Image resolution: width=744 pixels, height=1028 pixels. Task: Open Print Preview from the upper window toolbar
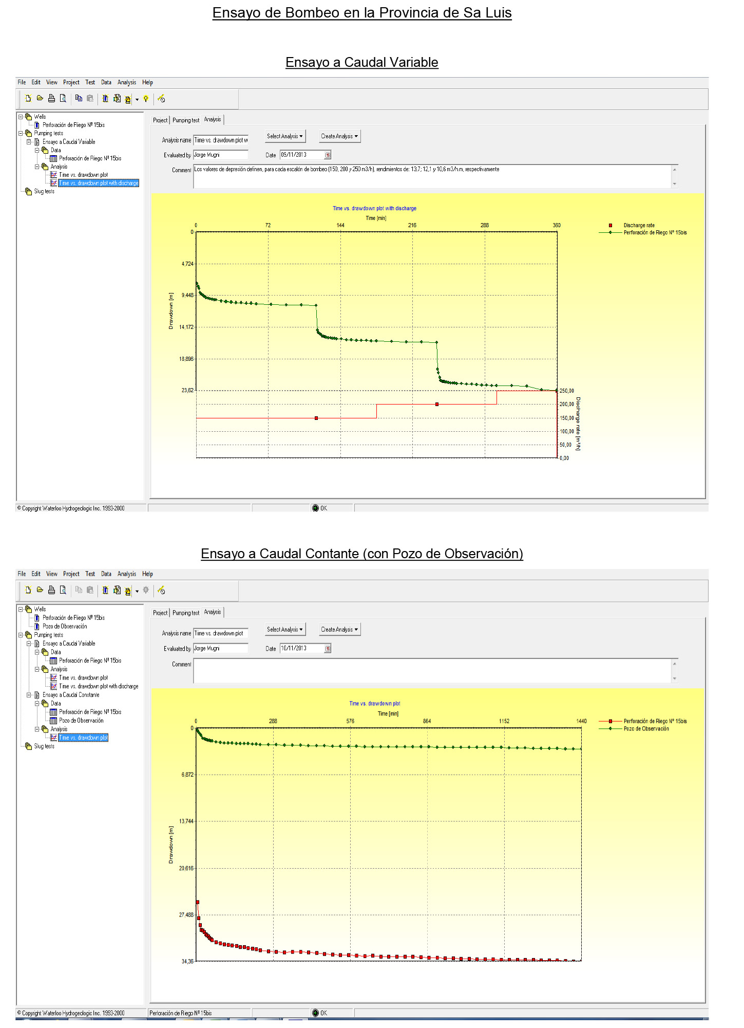(63, 99)
